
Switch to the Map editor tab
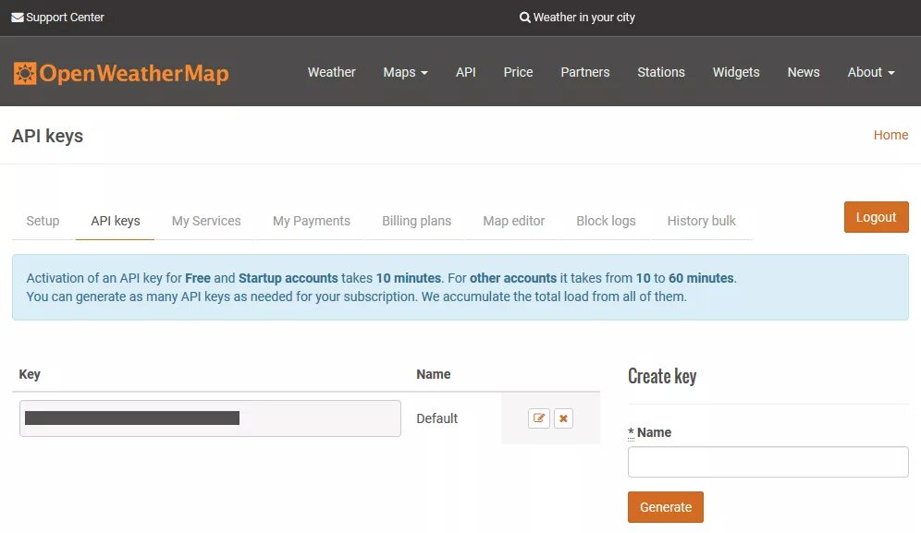(x=513, y=221)
